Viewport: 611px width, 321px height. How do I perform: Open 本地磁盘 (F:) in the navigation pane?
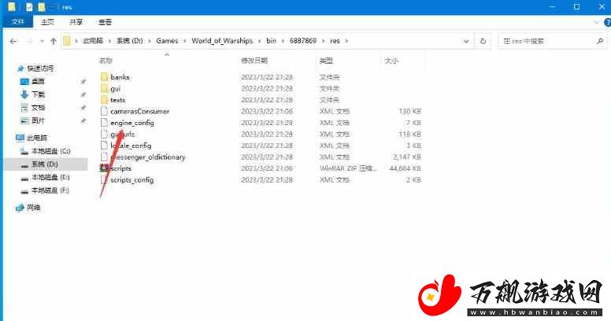point(50,190)
